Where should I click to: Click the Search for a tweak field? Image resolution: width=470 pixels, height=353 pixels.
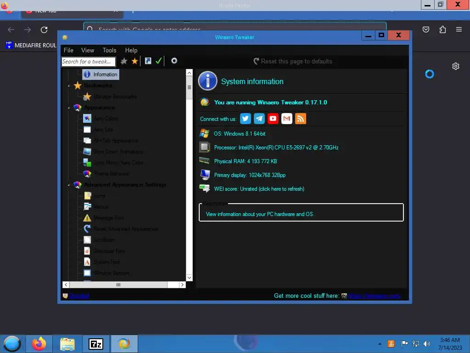click(x=89, y=62)
